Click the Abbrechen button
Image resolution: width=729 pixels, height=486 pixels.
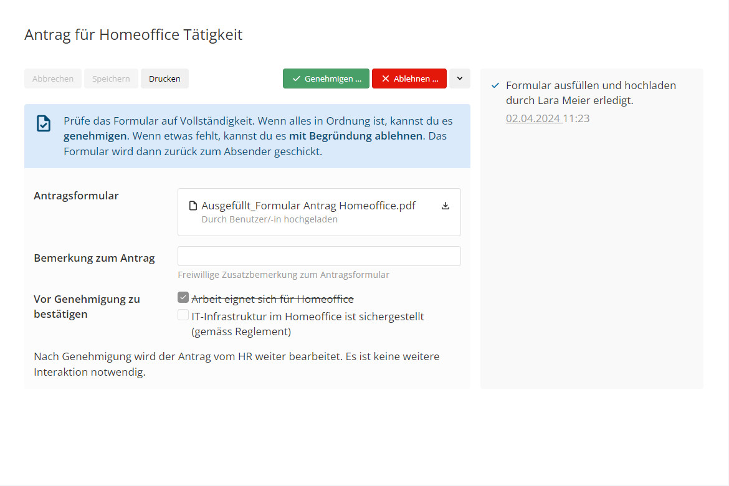(53, 79)
